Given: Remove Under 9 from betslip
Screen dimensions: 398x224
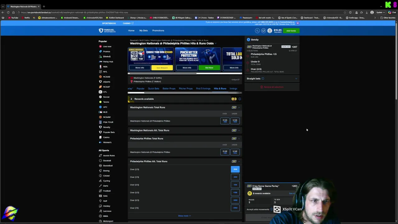Looking at the screenshot, I should (x=248, y=63).
